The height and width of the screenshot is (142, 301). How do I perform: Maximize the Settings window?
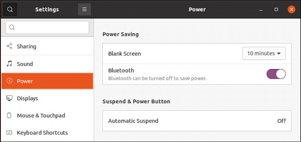click(276, 10)
